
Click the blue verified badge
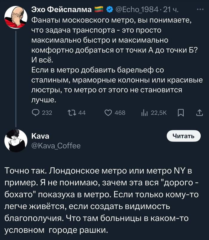[x=109, y=10]
